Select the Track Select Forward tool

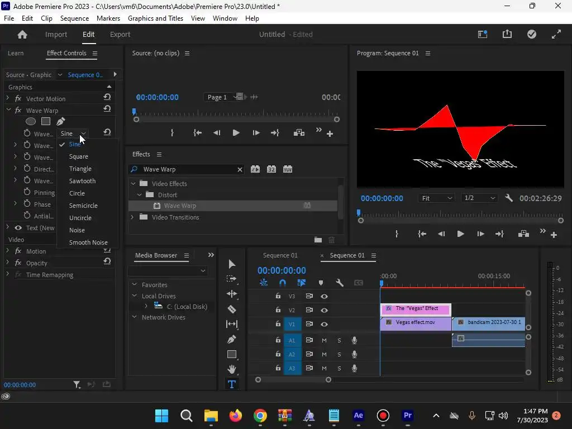tap(232, 279)
